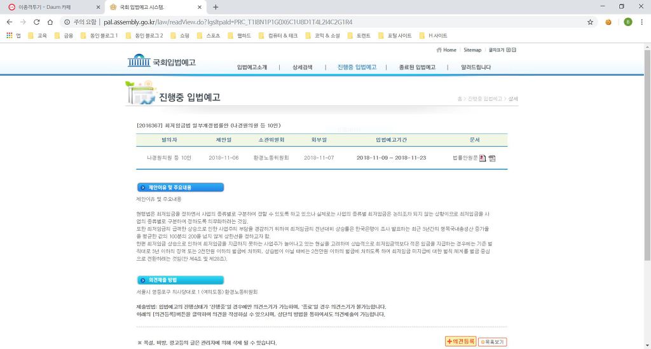Viewport: 651px width, 349px height.
Task: Open the 동인블로그2 bookmark folder
Action: (144, 36)
